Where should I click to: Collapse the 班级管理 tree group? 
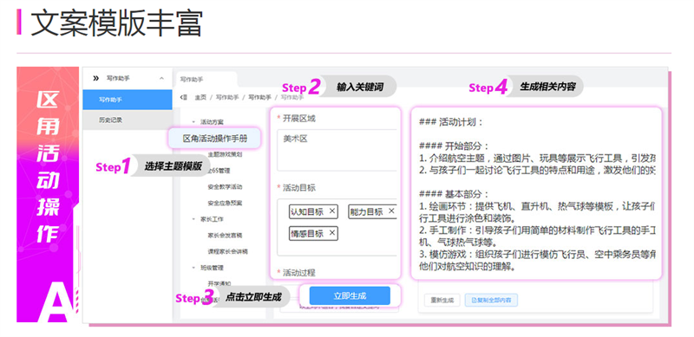pos(193,268)
